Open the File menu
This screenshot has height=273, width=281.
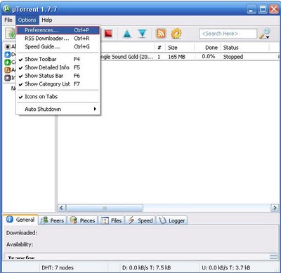pos(8,20)
